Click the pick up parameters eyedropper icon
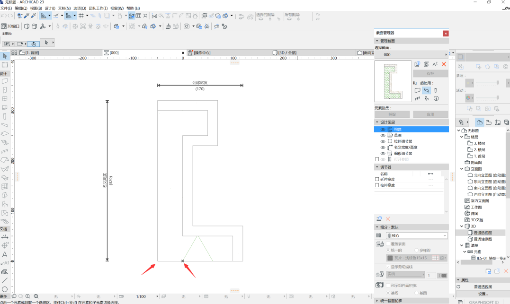This screenshot has width=510, height=304. click(x=27, y=16)
